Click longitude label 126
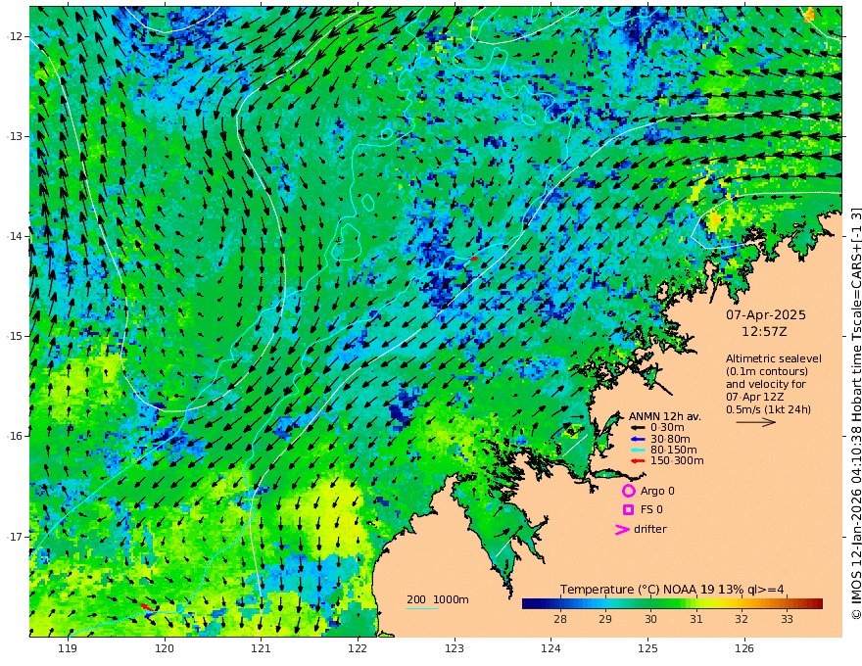Image resolution: width=862 pixels, height=666 pixels. [744, 649]
